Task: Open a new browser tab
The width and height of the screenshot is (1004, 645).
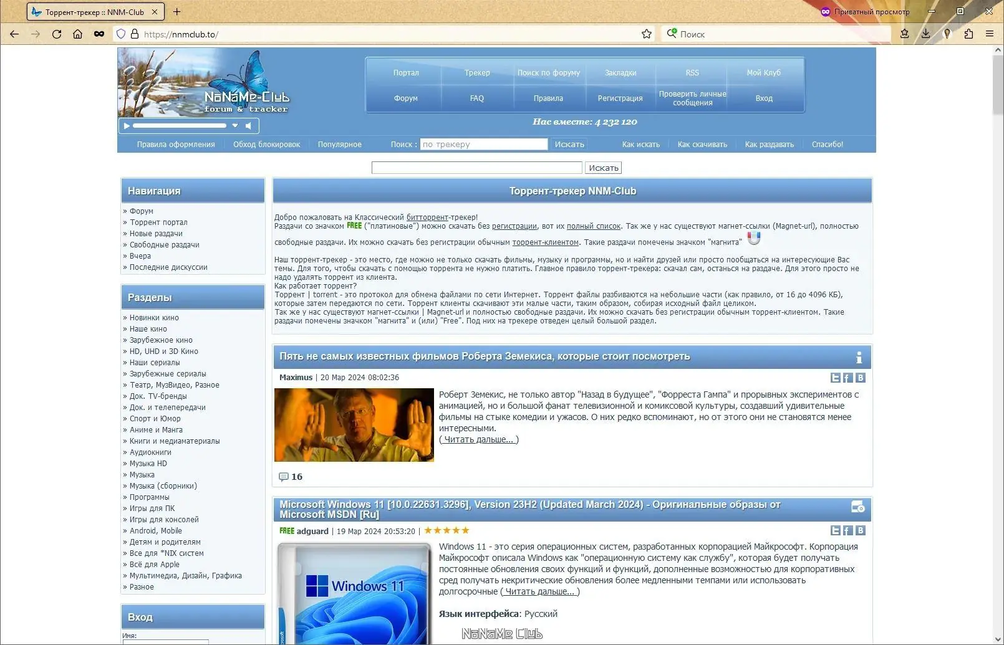Action: (177, 12)
